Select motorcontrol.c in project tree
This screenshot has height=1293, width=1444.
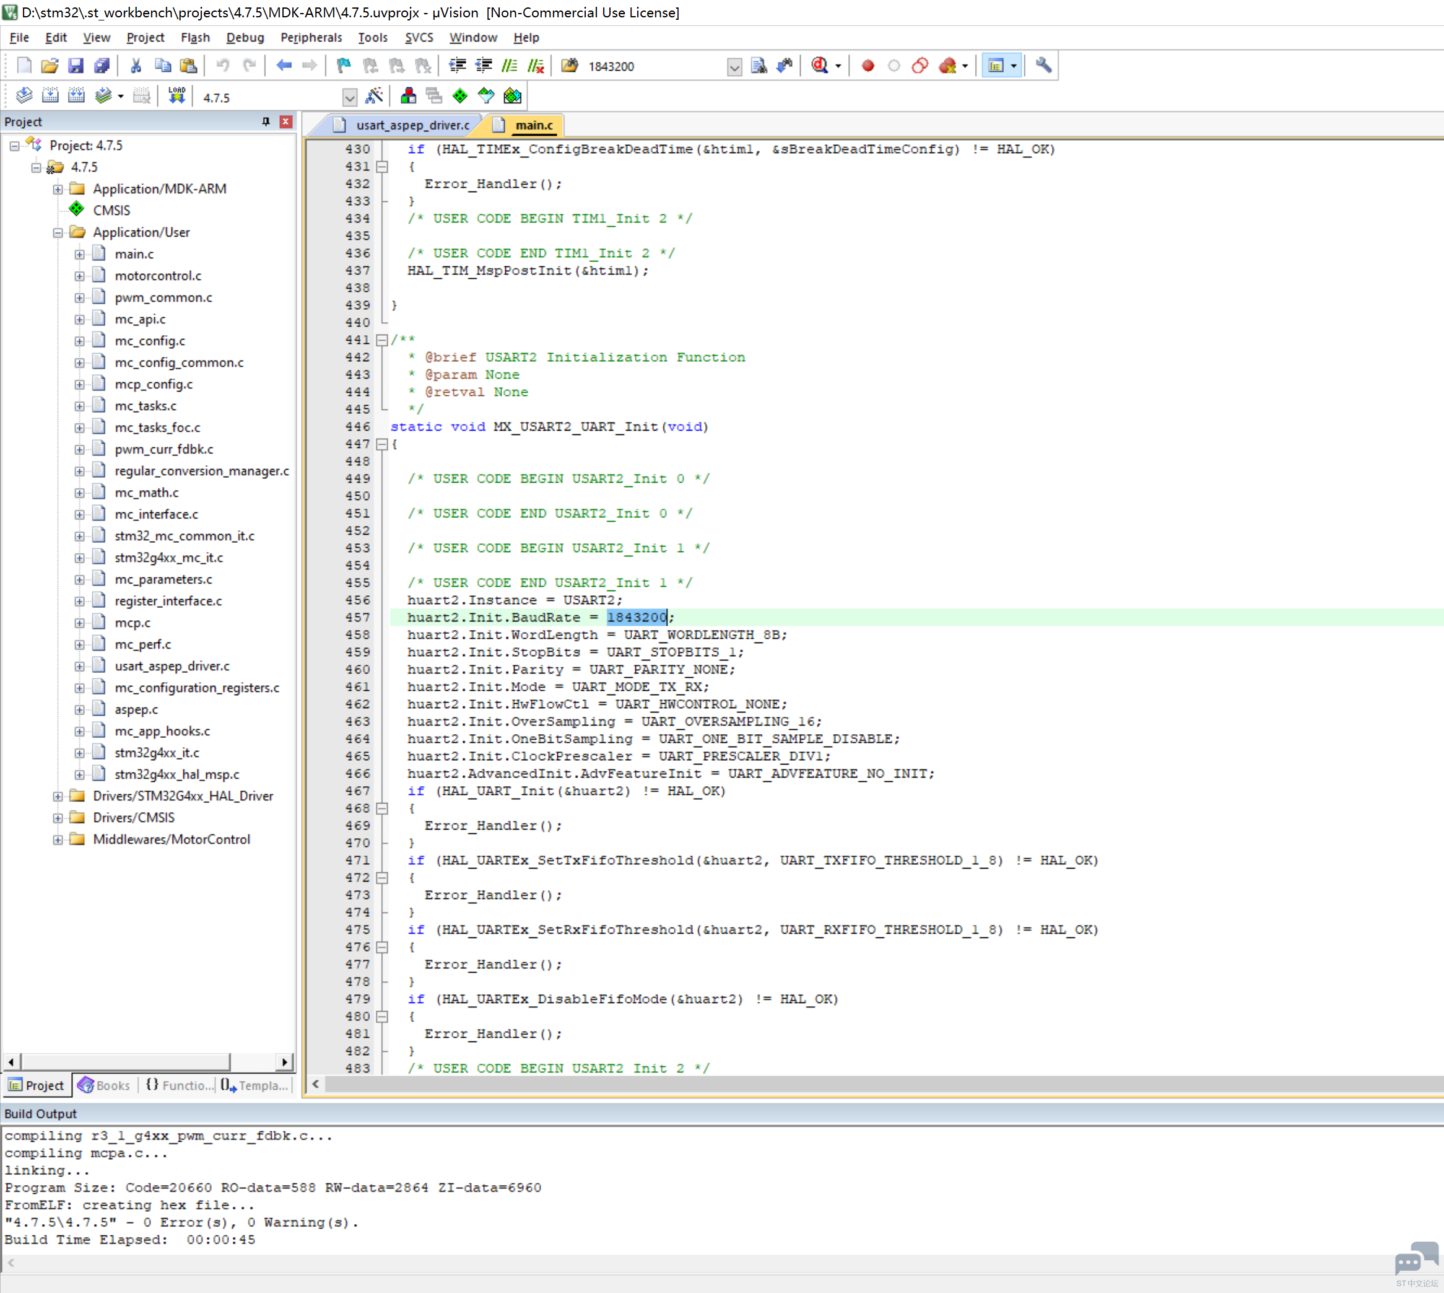[x=158, y=276]
